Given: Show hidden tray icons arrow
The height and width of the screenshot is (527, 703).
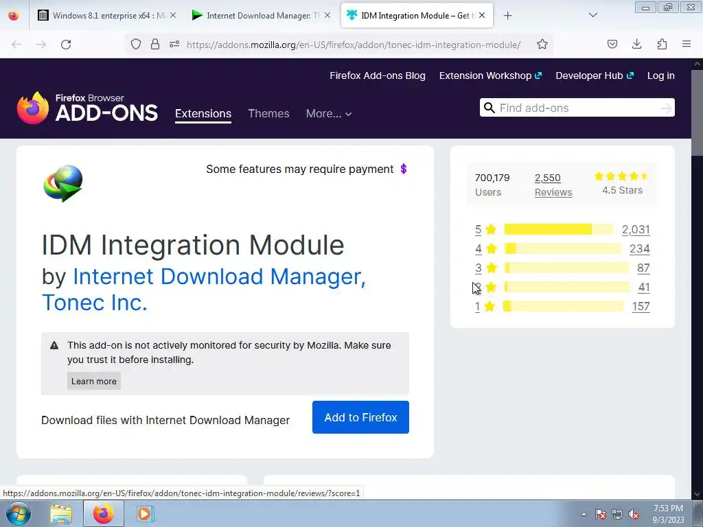Looking at the screenshot, I should point(584,514).
